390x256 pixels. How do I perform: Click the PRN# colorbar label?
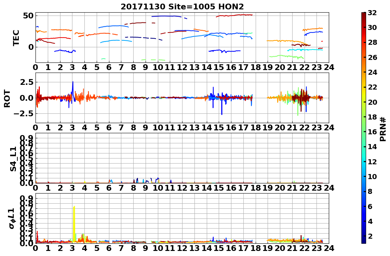point(383,129)
